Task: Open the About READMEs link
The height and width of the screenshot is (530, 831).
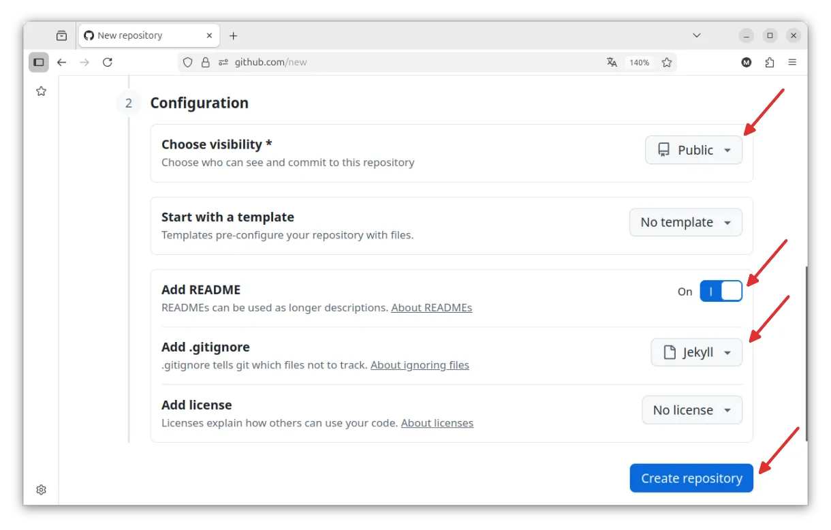Action: coord(431,307)
